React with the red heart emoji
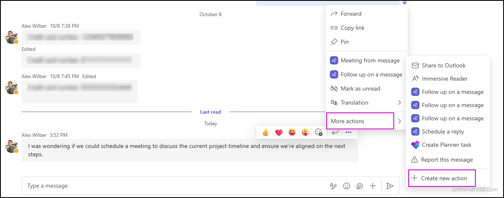 [x=279, y=132]
